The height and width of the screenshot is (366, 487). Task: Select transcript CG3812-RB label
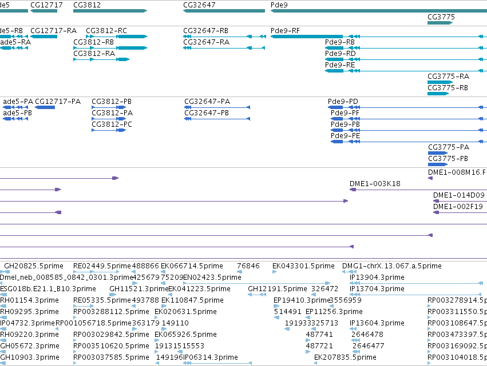93,42
